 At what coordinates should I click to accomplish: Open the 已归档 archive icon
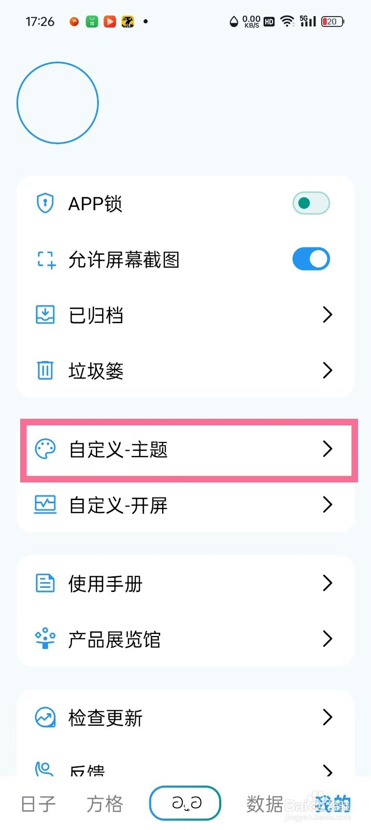pos(45,314)
